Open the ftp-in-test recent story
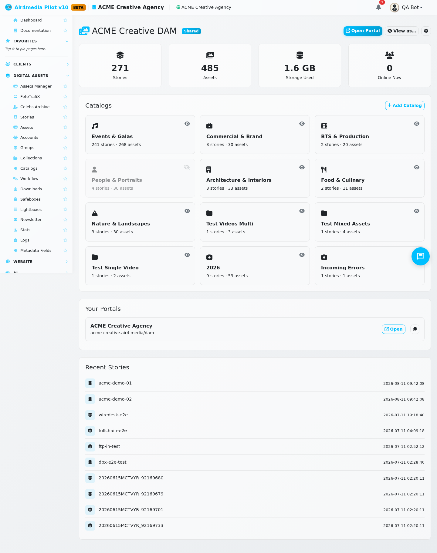437x553 pixels. (255, 446)
